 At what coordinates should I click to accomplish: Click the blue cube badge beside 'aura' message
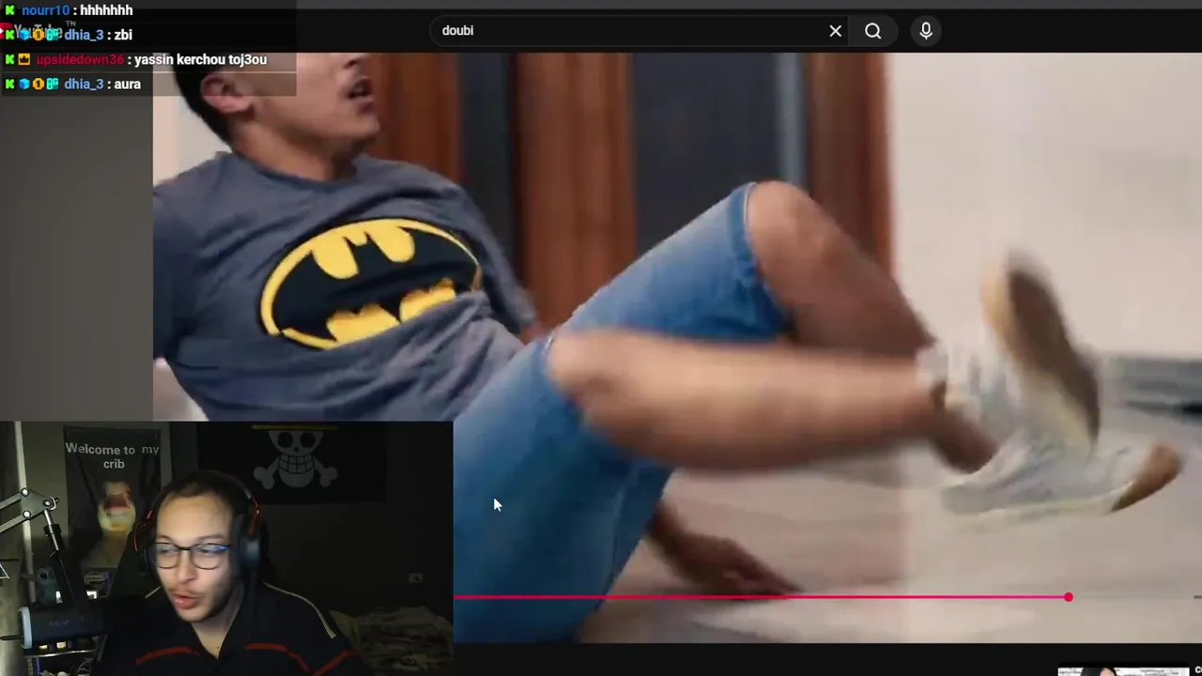tap(24, 84)
